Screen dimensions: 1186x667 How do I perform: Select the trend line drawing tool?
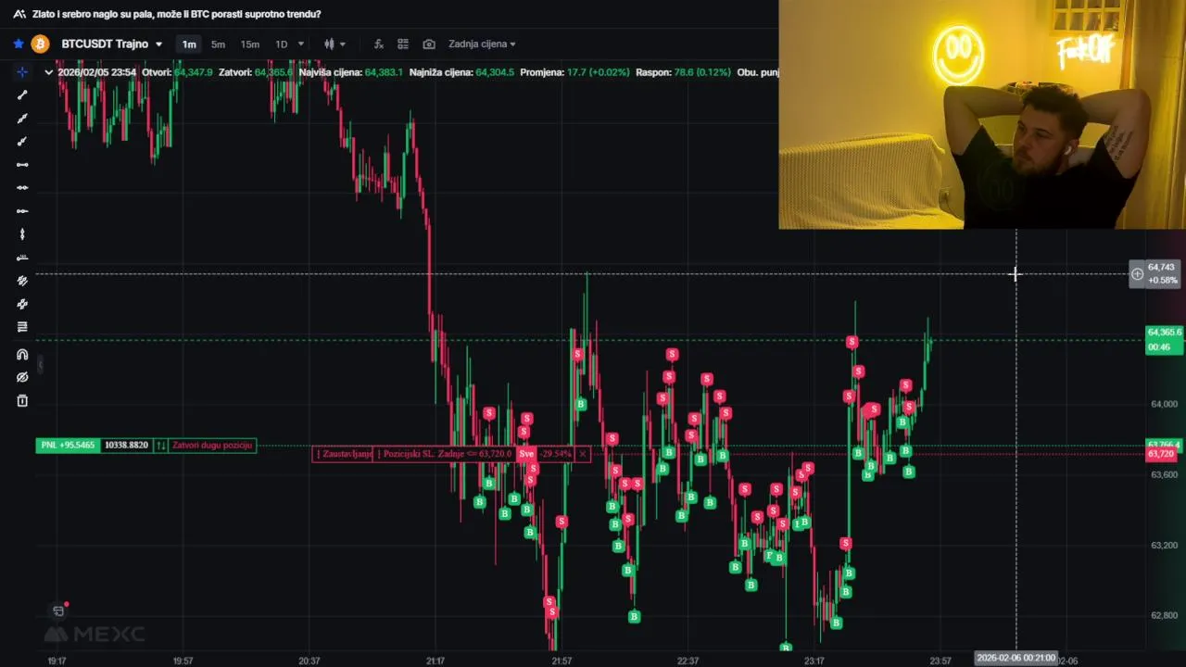coord(22,95)
